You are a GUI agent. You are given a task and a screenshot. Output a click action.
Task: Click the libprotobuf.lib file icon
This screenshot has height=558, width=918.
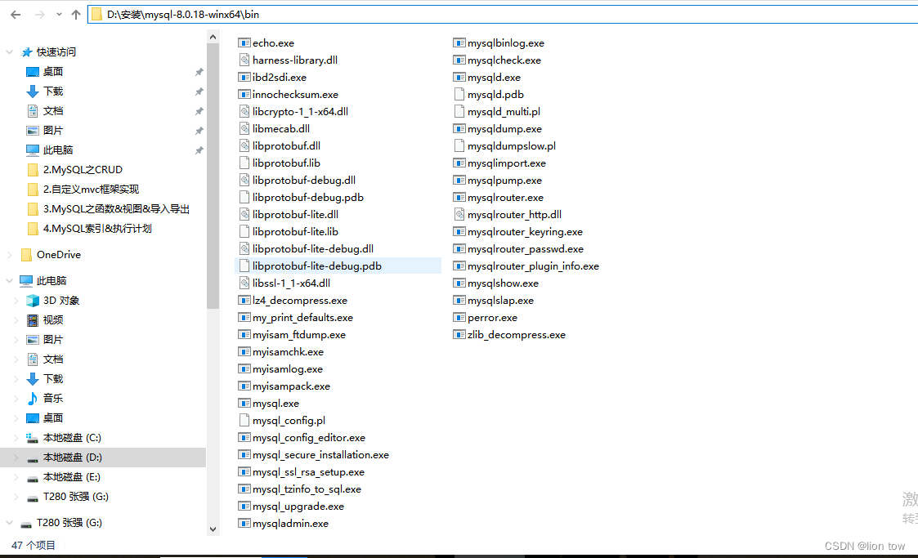click(x=244, y=163)
